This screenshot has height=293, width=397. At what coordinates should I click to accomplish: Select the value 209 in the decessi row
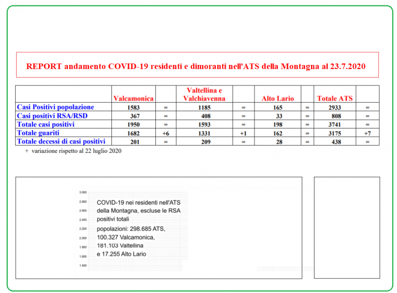[x=206, y=142]
